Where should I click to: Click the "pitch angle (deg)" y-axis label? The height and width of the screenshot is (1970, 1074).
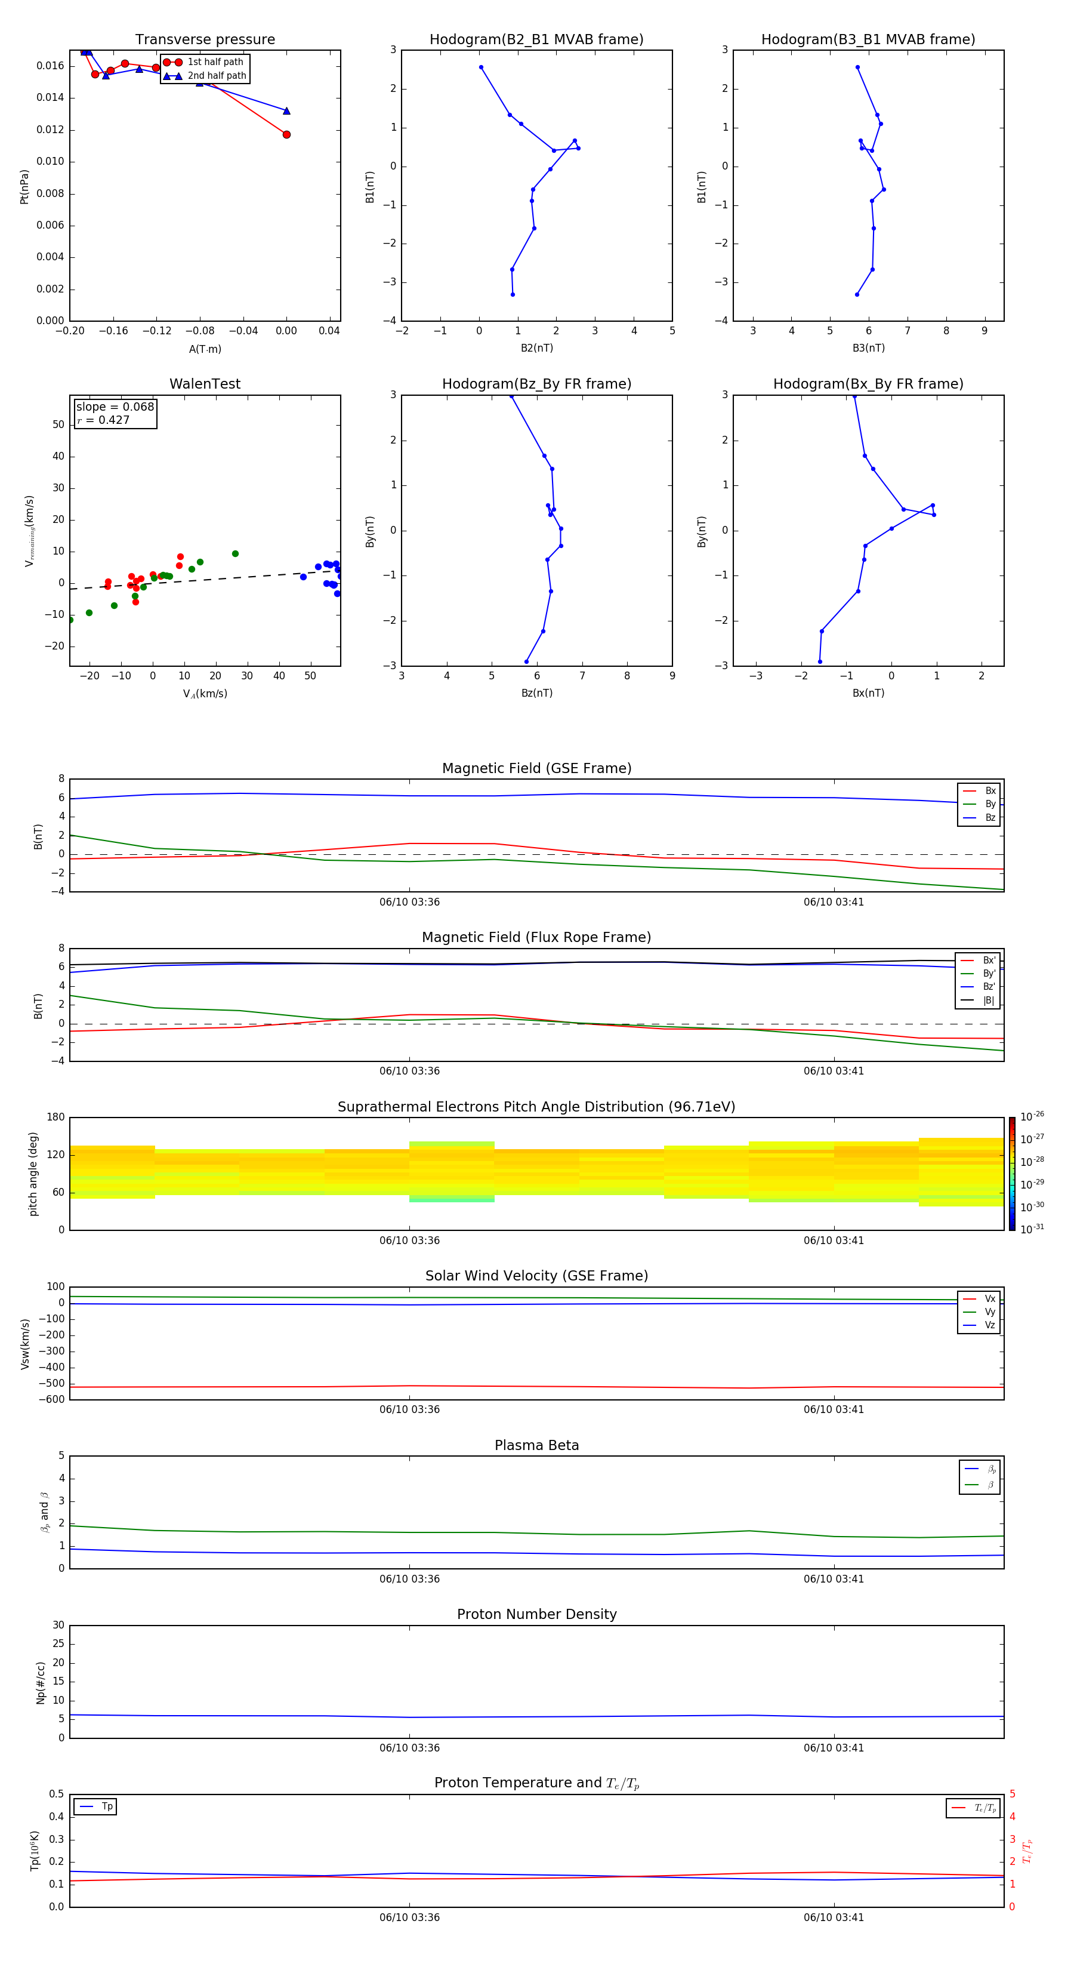click(33, 1174)
